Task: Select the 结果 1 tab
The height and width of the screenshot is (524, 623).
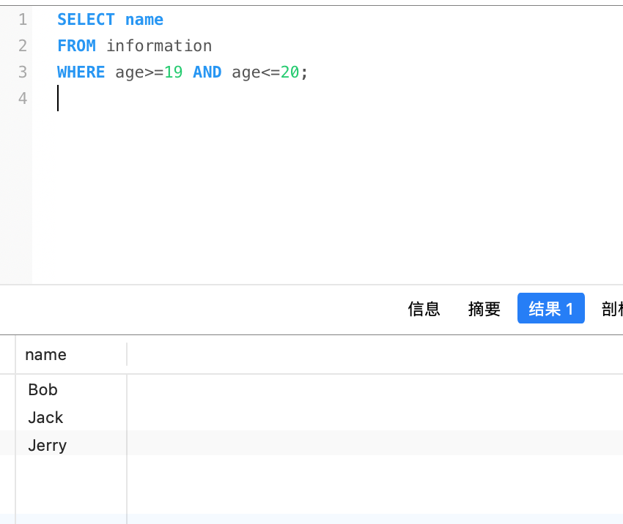Action: 550,308
